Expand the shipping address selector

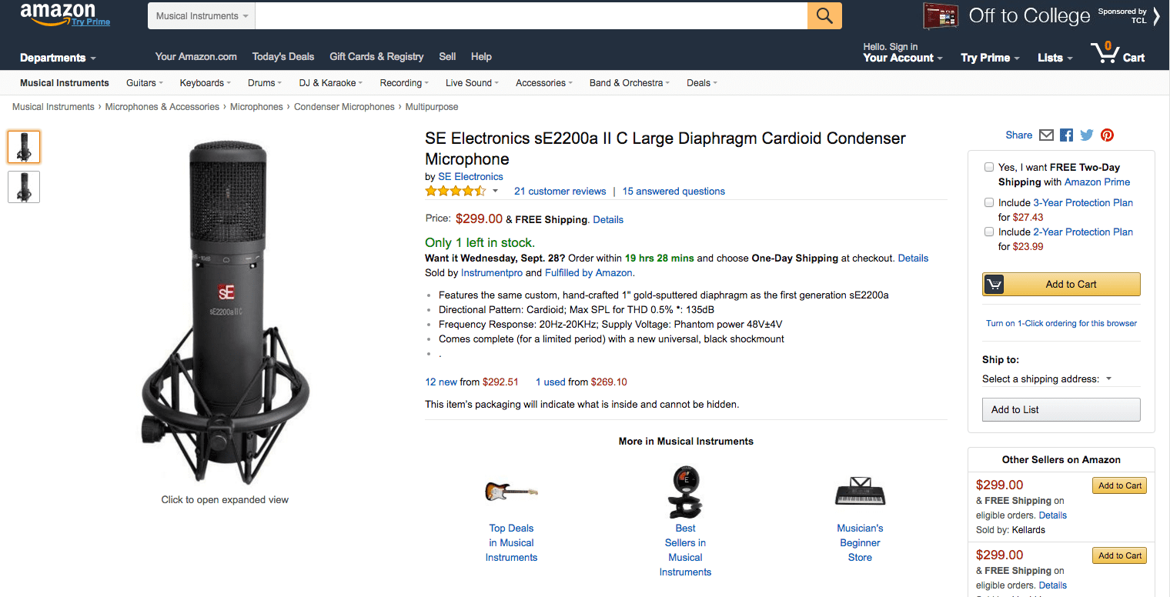point(1048,379)
